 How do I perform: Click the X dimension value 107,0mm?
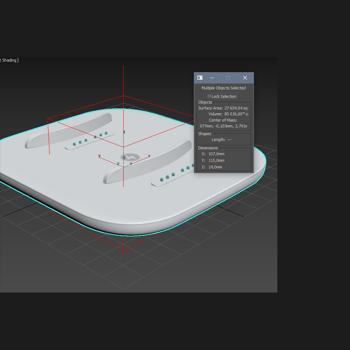(216, 154)
